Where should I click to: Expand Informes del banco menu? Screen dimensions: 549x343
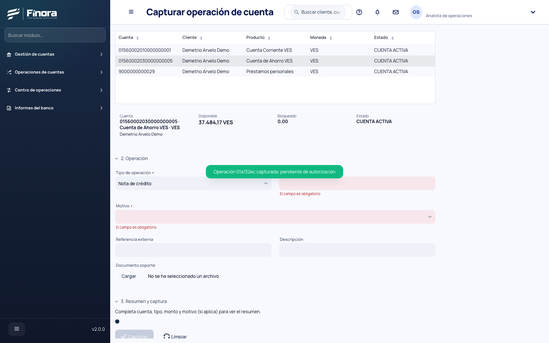(x=55, y=108)
